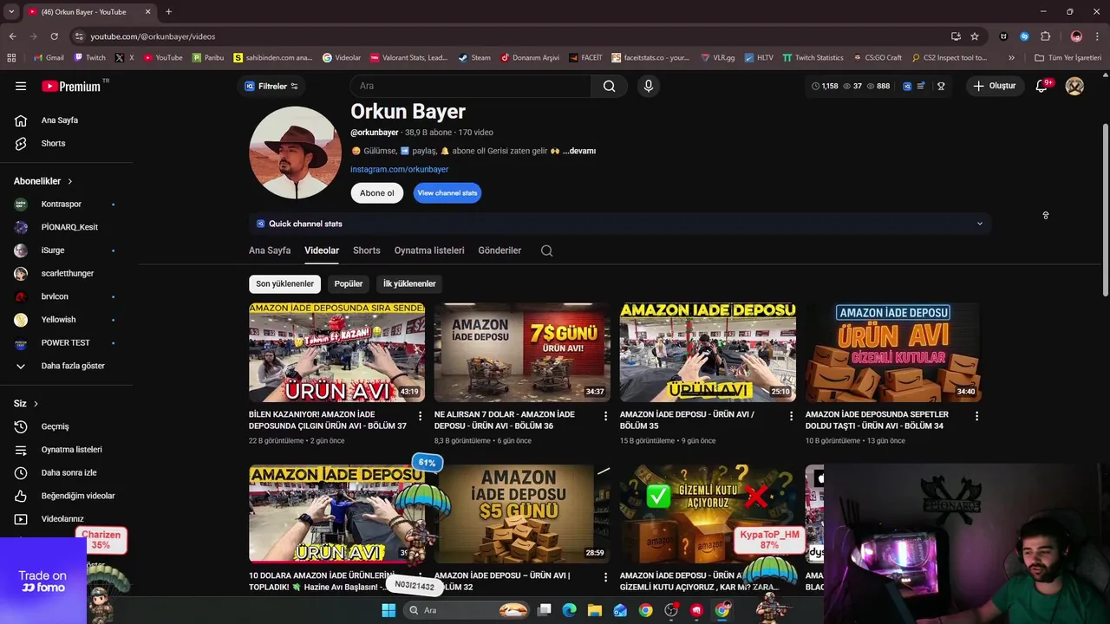Image resolution: width=1110 pixels, height=624 pixels.
Task: Click the blue vidIQ logo icon in the top bar
Action: [x=907, y=86]
